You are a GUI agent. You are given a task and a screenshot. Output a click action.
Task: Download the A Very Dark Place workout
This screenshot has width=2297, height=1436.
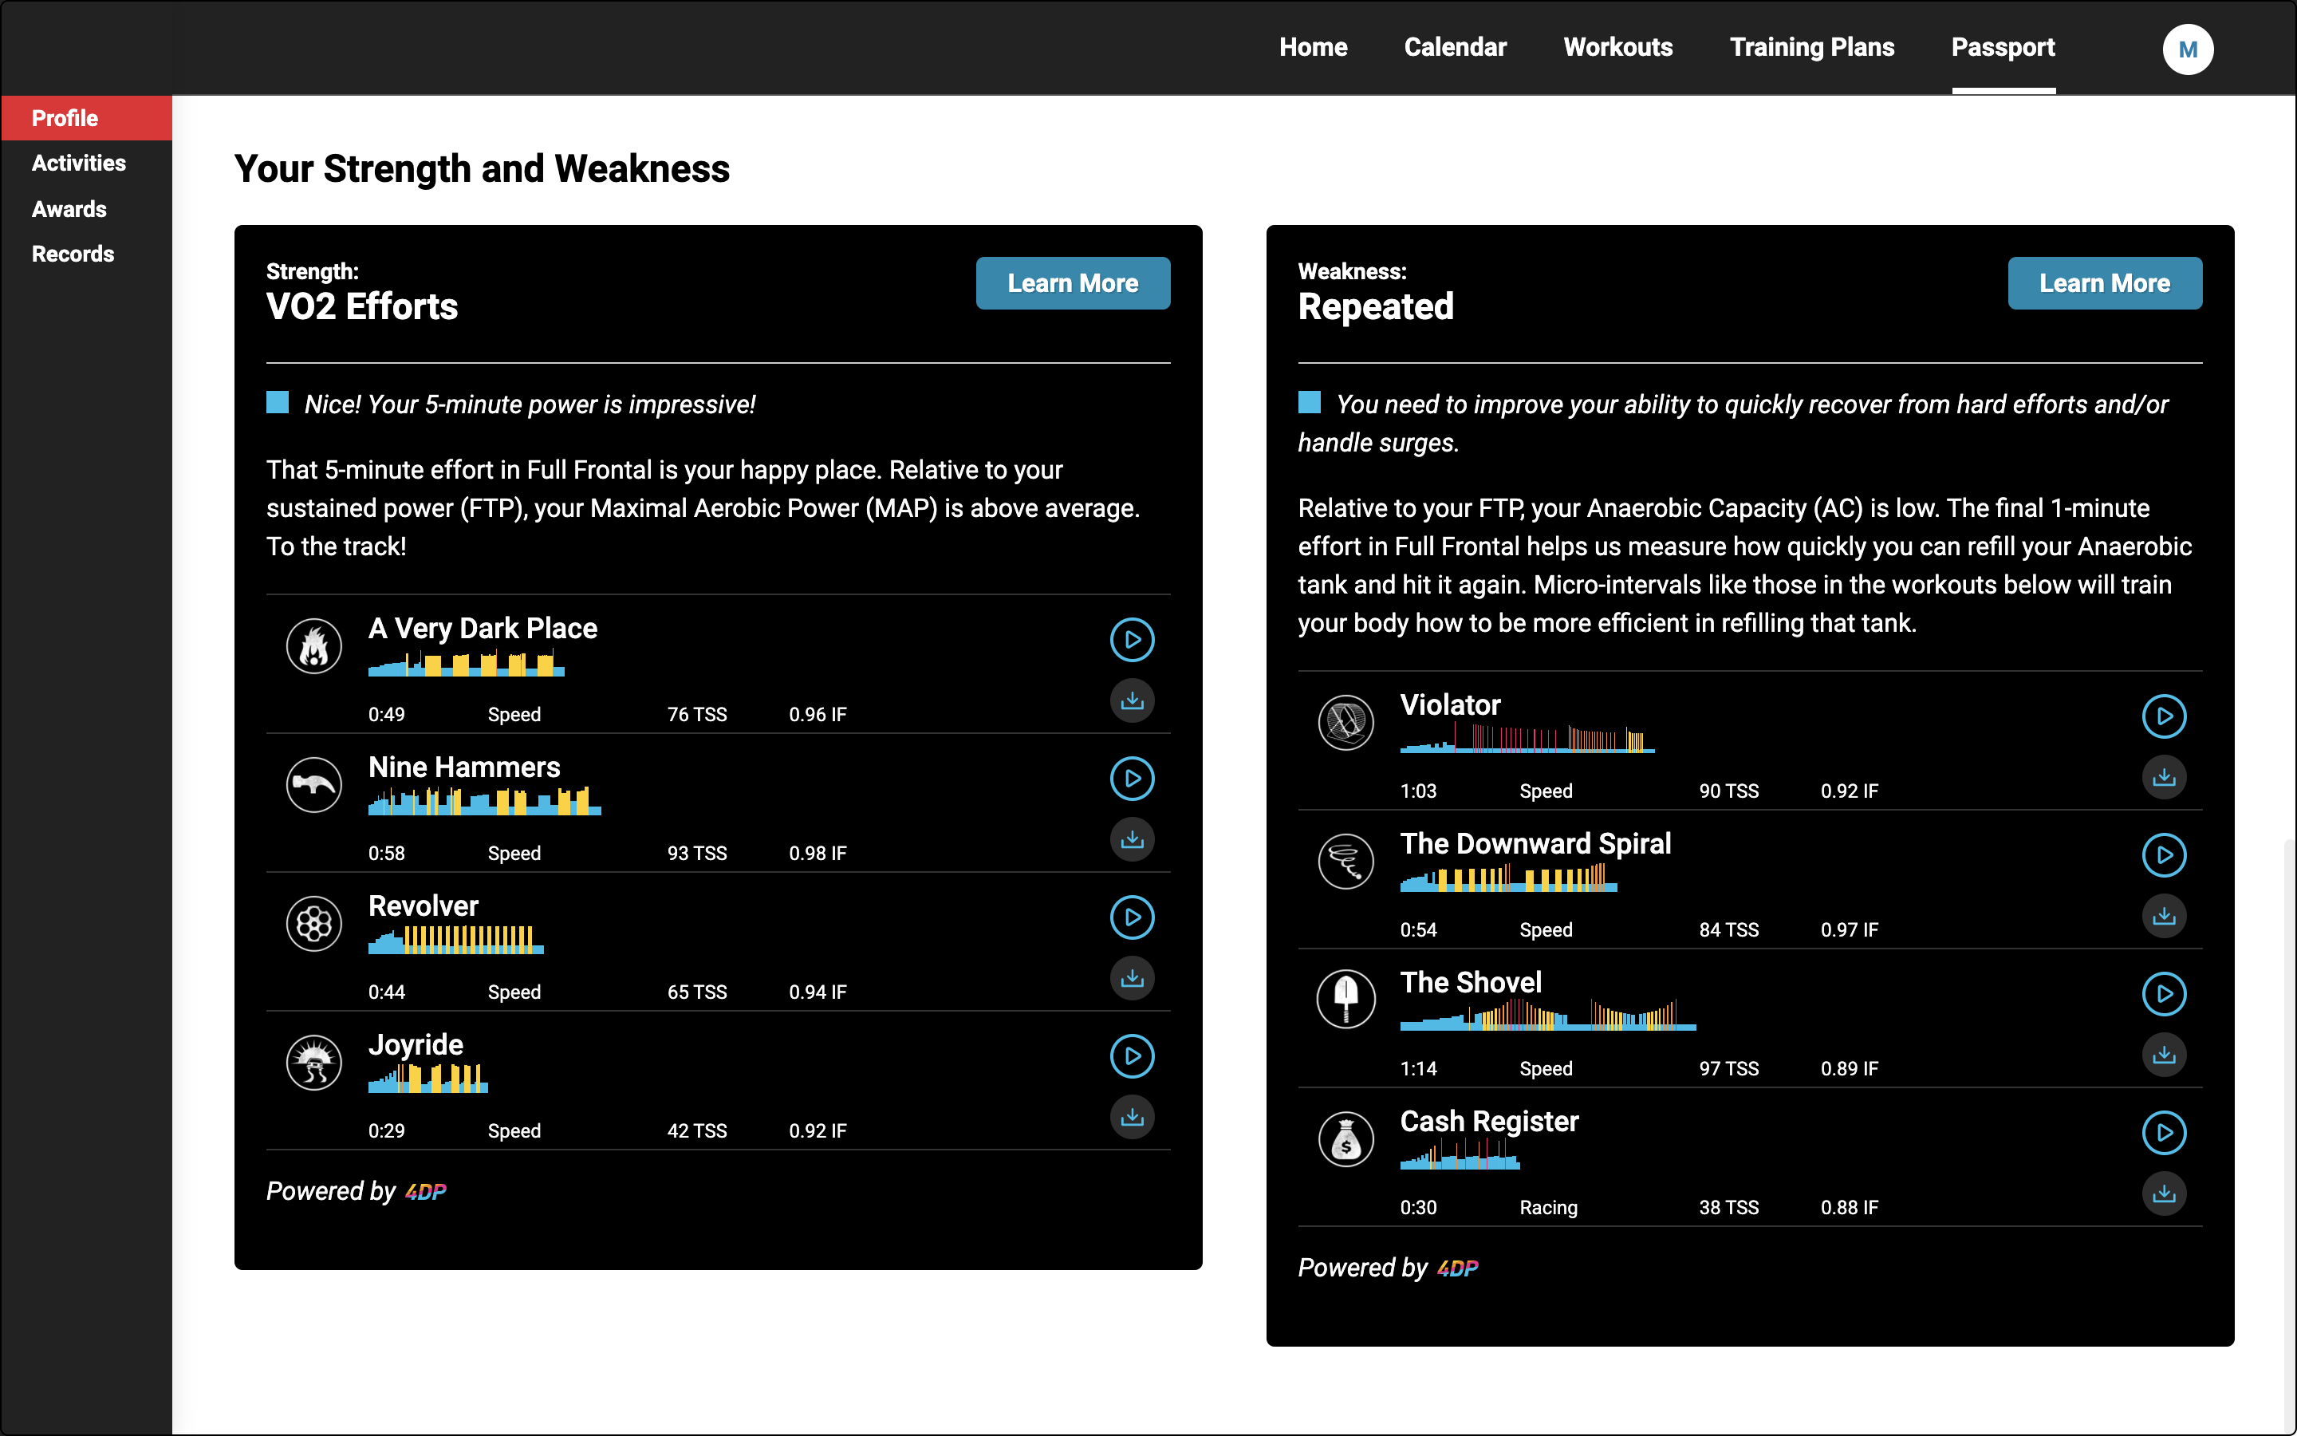[1132, 701]
